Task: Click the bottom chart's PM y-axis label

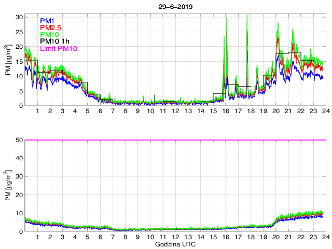Action: (x=8, y=186)
